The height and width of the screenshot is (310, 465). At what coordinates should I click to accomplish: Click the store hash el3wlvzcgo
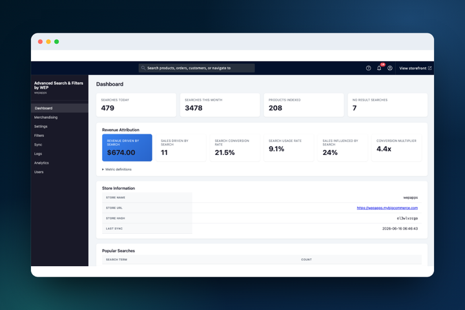pos(407,218)
